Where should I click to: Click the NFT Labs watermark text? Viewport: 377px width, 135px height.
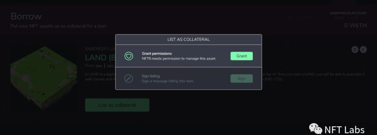tap(344, 130)
